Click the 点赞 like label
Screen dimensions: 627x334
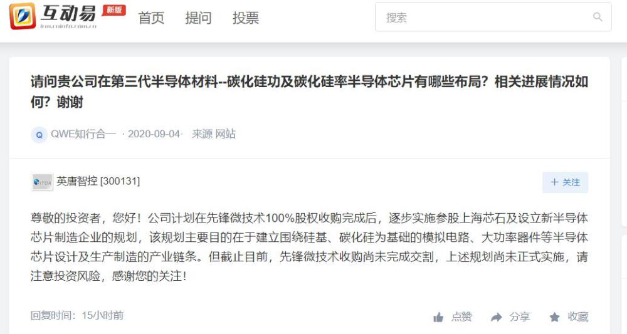click(x=461, y=317)
